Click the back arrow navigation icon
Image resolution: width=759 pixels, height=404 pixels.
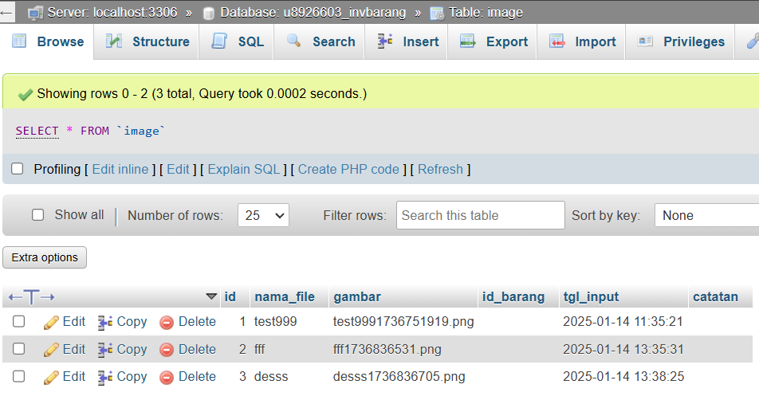[8, 12]
